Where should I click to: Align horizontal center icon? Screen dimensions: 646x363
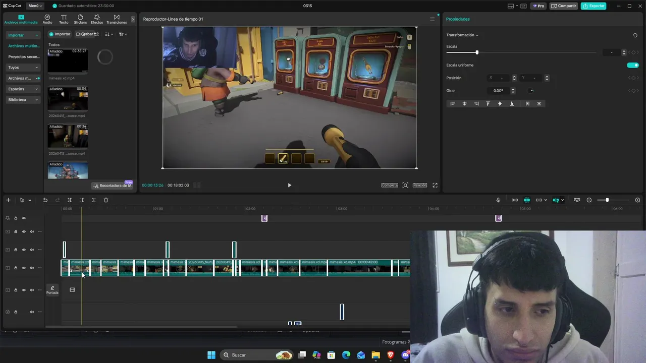[x=464, y=104]
